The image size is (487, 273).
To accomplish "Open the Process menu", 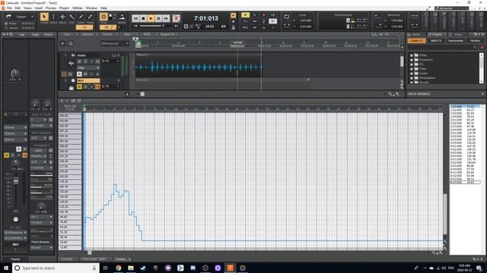I will (x=51, y=8).
